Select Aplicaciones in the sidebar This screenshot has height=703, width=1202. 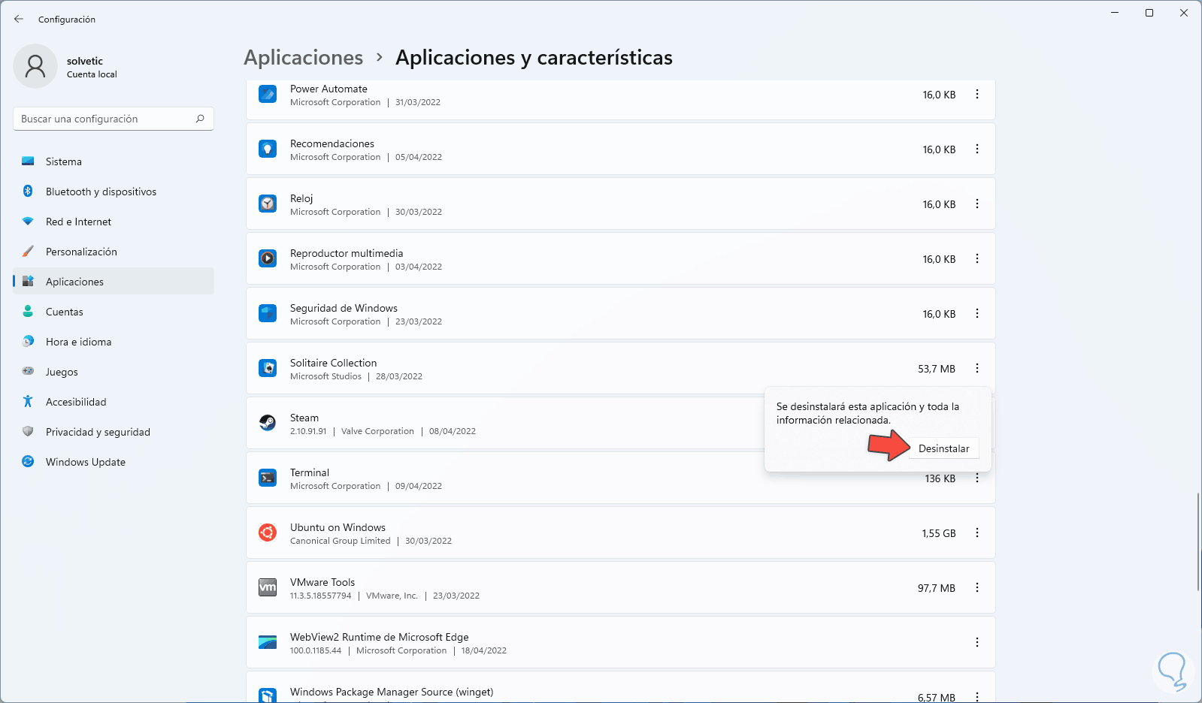114,282
